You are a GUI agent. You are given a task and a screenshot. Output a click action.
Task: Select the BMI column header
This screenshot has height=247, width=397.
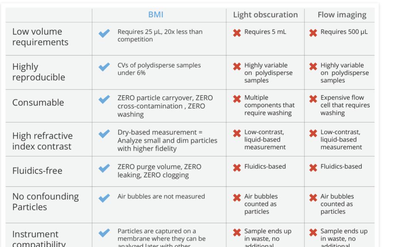156,15
